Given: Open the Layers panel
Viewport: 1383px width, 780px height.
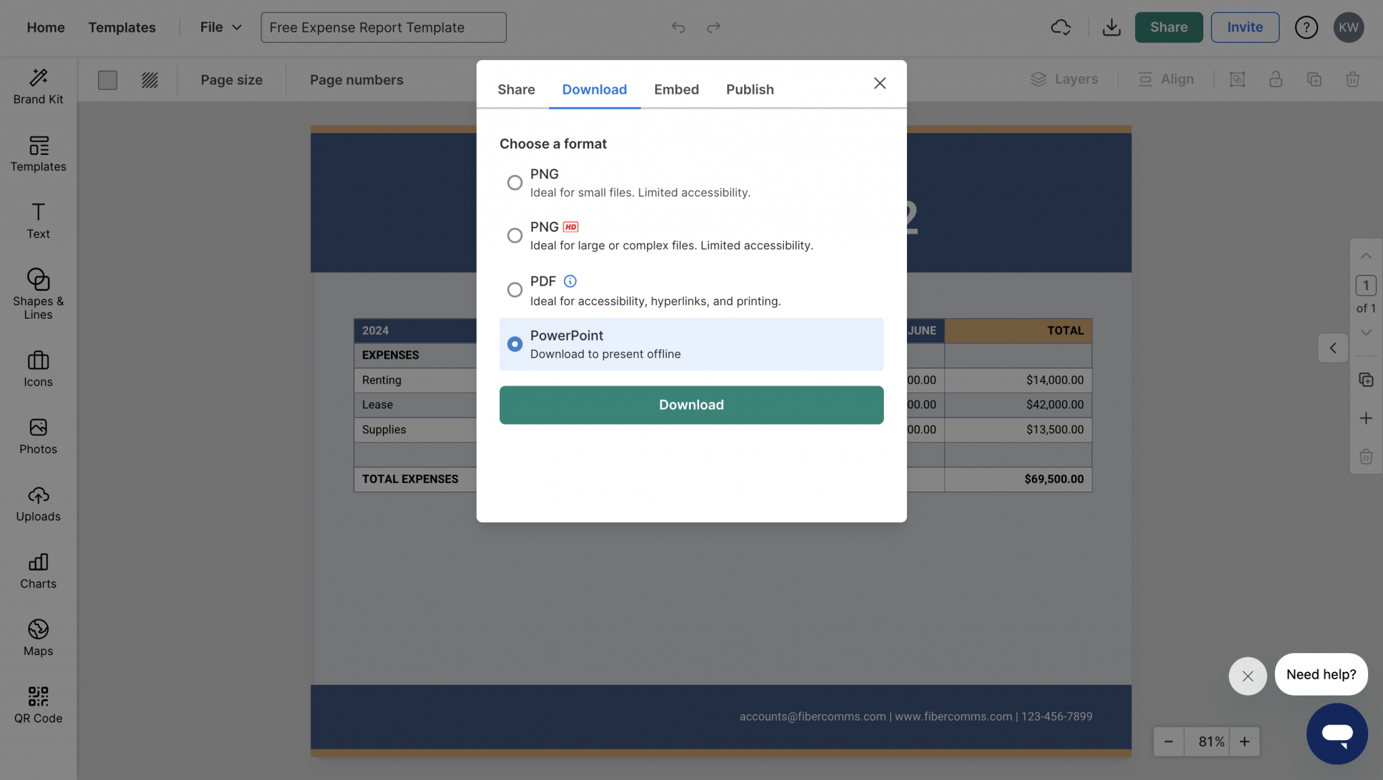Looking at the screenshot, I should [x=1065, y=79].
